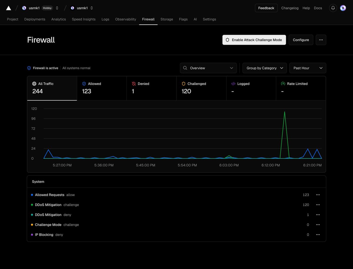Open options for IP Blocking row
The height and width of the screenshot is (269, 353).
click(x=318, y=235)
